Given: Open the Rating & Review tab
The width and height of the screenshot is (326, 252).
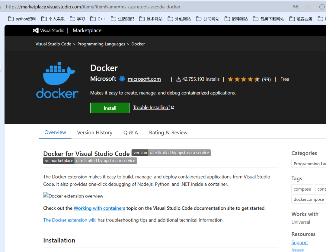Looking at the screenshot, I should pos(168,132).
